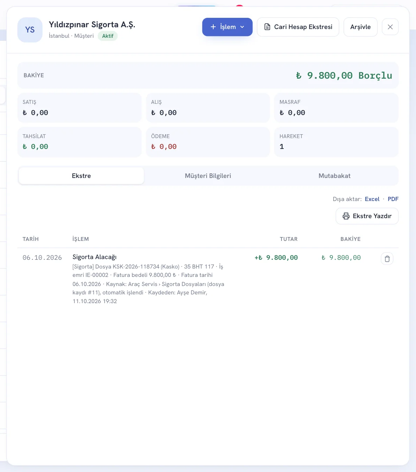Select the Yıldızpınar Sigorta A.Ş. title
416x472 pixels.
click(92, 24)
